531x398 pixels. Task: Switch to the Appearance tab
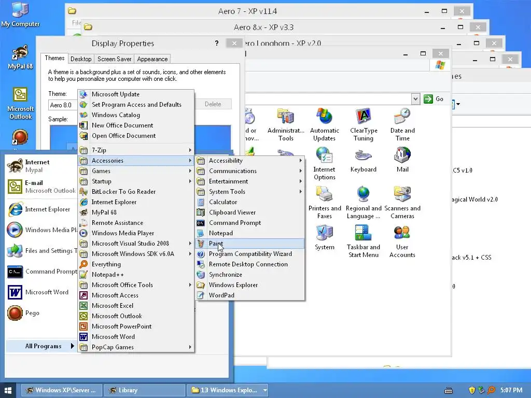pyautogui.click(x=152, y=59)
